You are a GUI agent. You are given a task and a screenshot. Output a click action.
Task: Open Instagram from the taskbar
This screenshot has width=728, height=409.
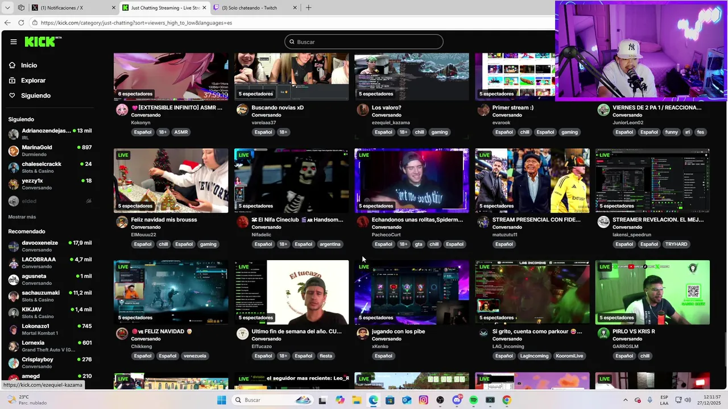pyautogui.click(x=423, y=400)
